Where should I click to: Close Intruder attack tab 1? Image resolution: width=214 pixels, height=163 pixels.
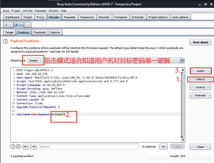click(x=10, y=25)
